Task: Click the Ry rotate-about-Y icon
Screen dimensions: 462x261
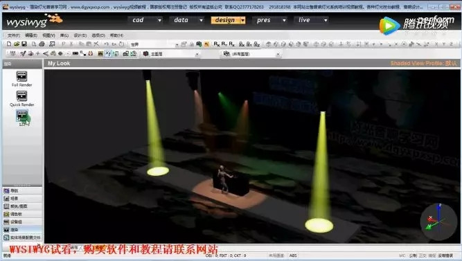Action: coord(224,44)
